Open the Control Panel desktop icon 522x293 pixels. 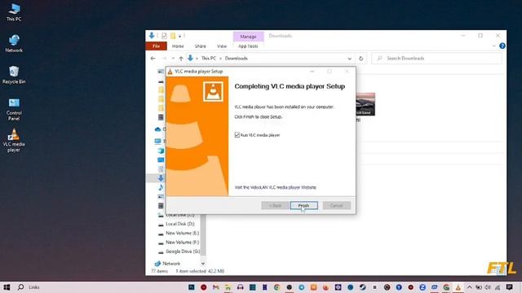pos(14,109)
